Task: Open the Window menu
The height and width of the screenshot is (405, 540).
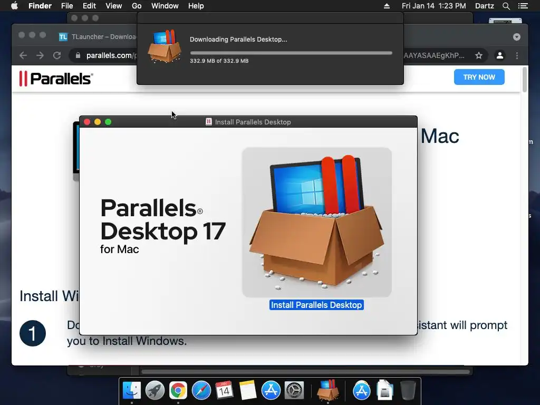Action: point(165,6)
